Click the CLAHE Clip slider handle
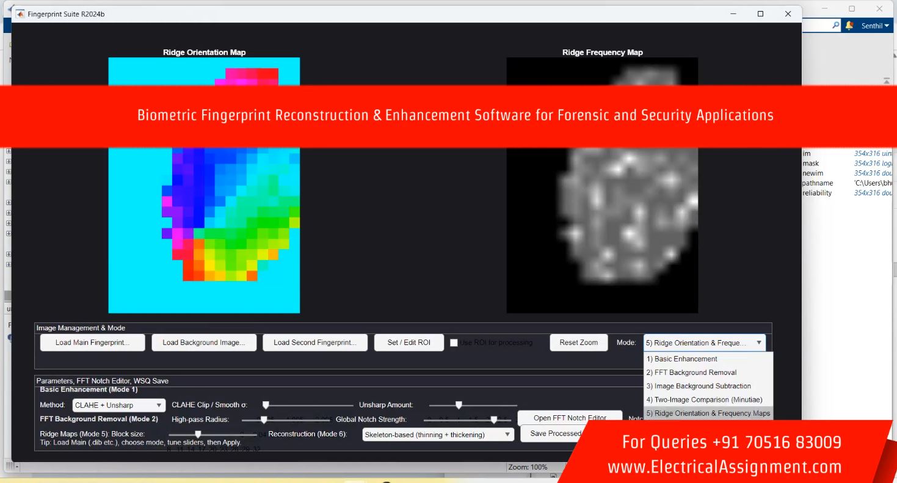Screen dimensions: 897x483 tap(266, 405)
